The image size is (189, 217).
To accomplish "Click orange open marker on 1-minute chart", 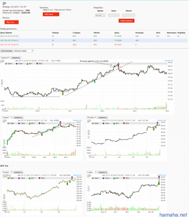I will (x=63, y=95).
